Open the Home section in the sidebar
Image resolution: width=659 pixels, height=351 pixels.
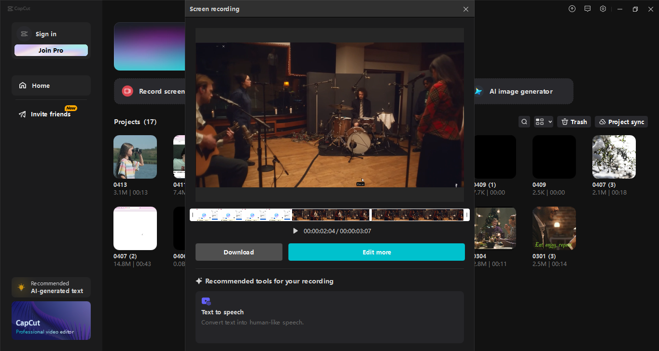tap(51, 85)
